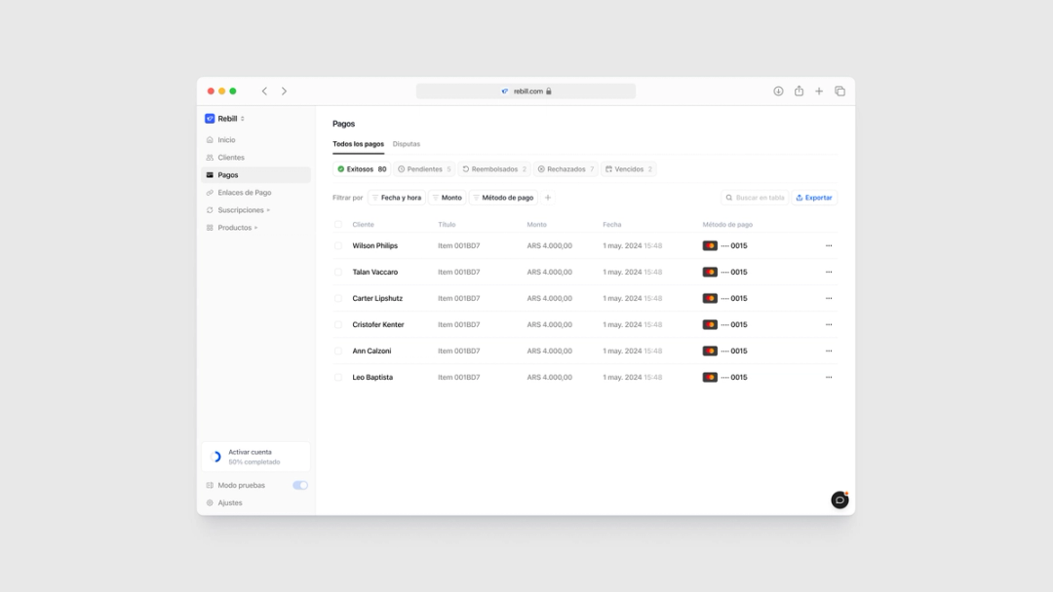Go forward in browser history
The height and width of the screenshot is (592, 1053).
click(x=284, y=92)
